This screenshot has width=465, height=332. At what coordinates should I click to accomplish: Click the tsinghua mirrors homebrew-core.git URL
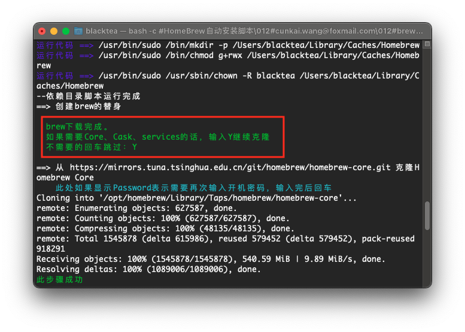point(230,167)
